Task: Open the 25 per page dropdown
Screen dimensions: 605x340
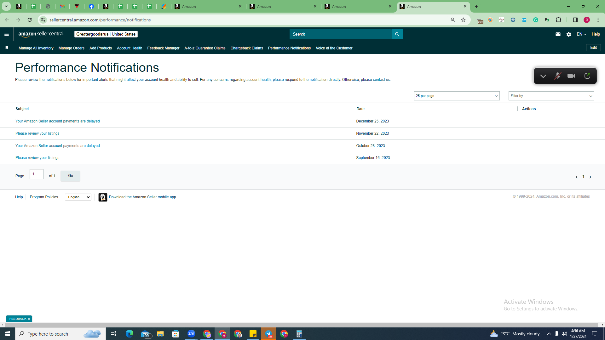Action: coord(457,96)
